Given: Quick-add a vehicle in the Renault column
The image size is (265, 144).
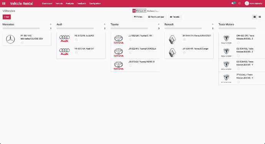Looking at the screenshot, I should pos(213,24).
